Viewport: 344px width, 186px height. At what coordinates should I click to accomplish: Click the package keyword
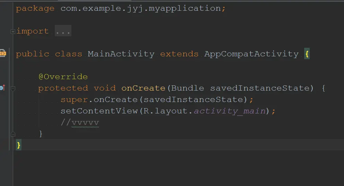[35, 9]
